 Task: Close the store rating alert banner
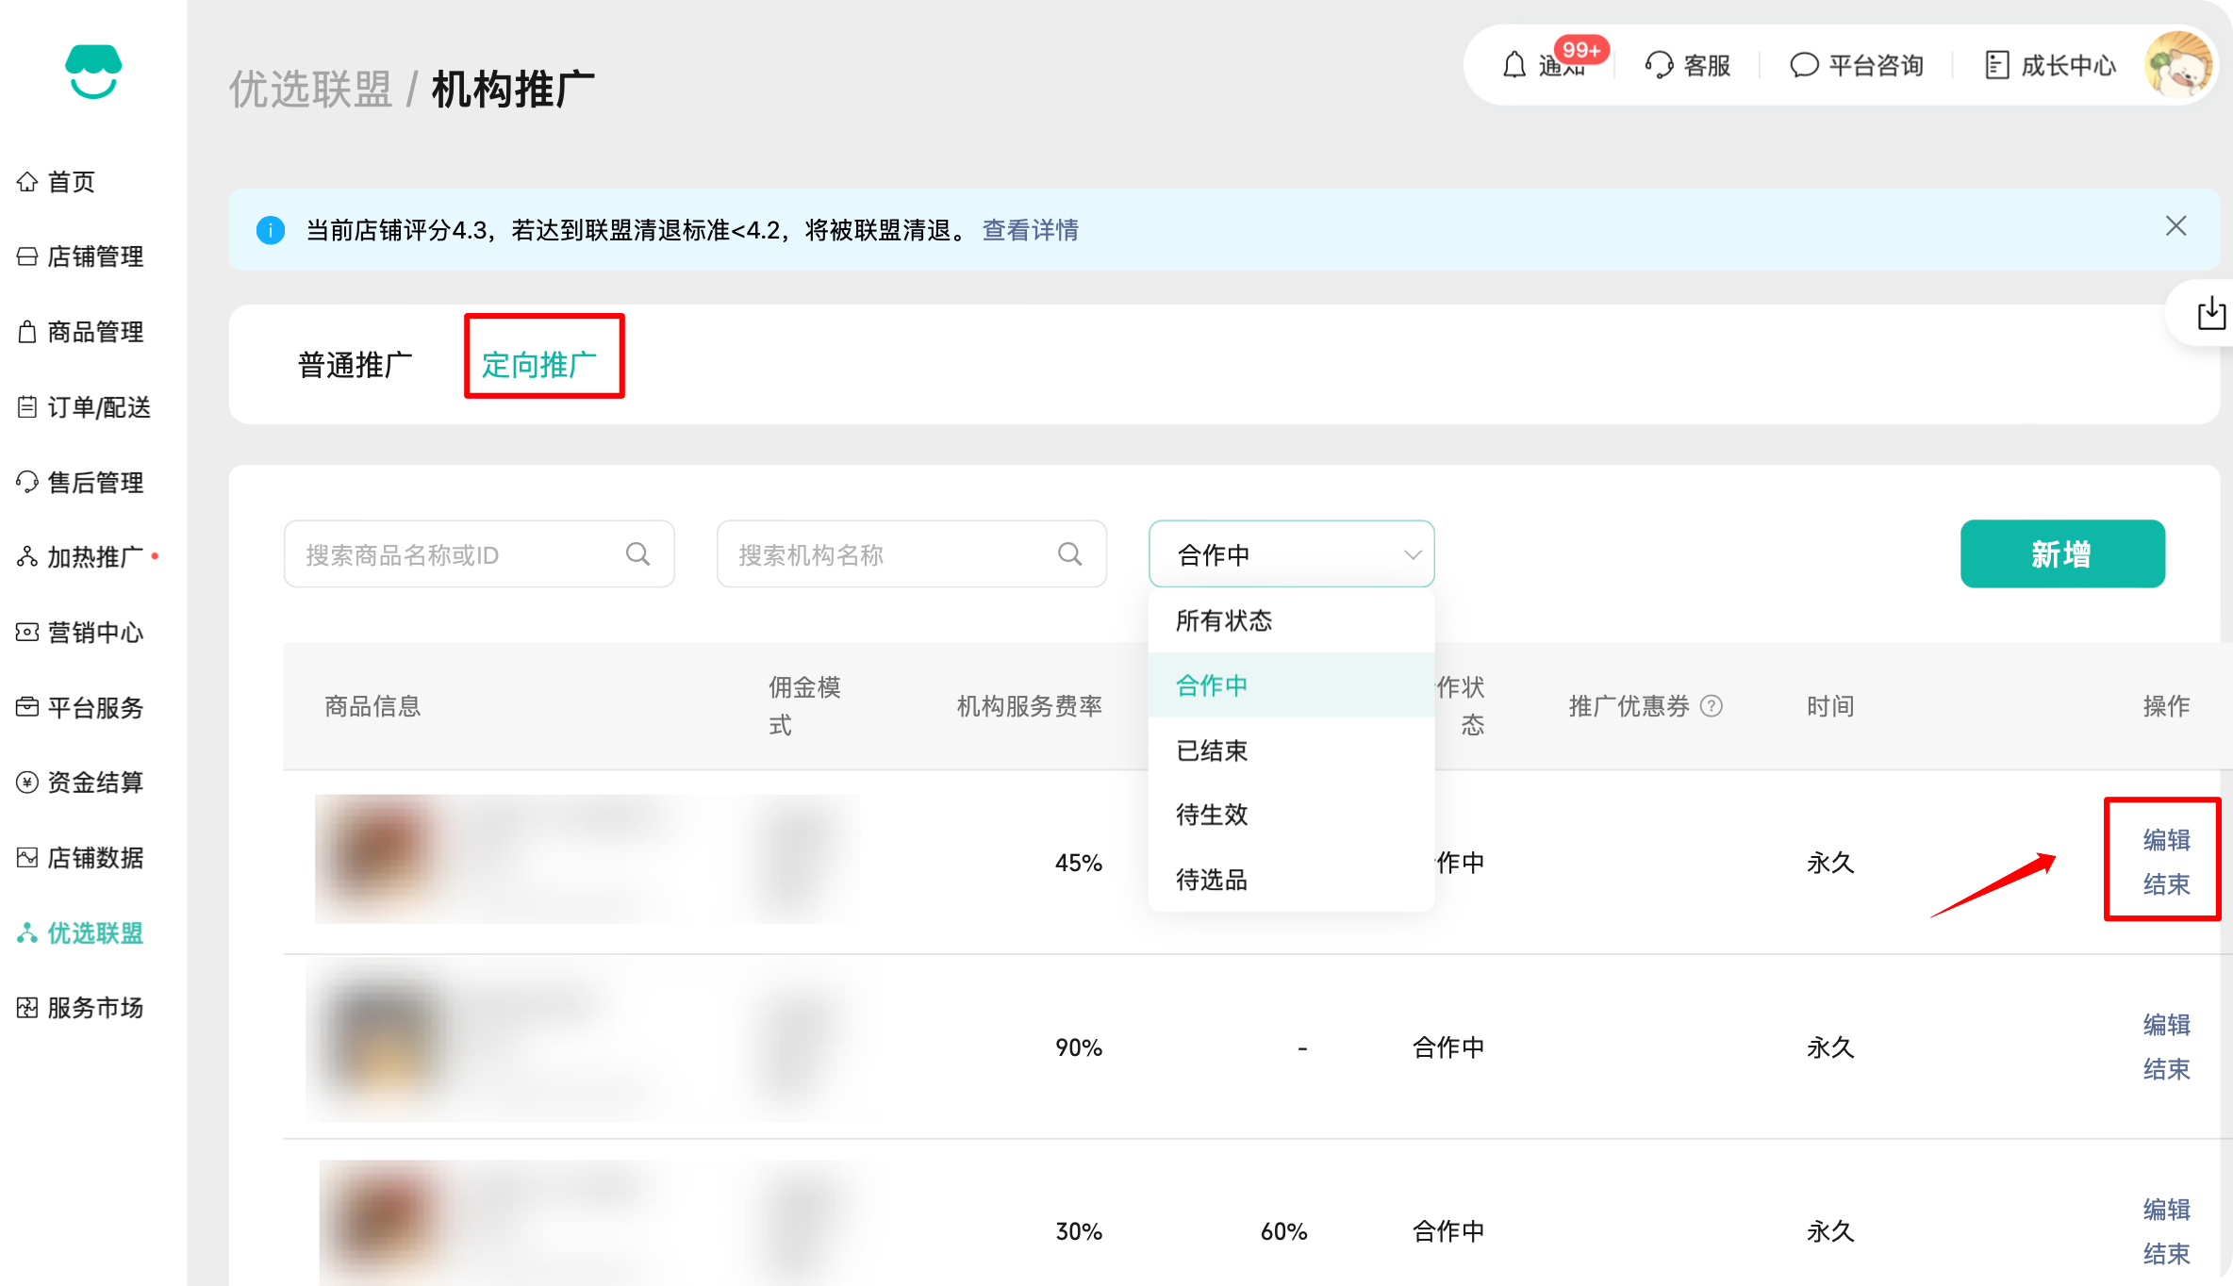click(2176, 226)
